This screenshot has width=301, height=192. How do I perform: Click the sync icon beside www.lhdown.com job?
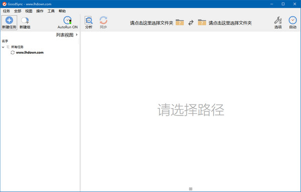coord(13,52)
